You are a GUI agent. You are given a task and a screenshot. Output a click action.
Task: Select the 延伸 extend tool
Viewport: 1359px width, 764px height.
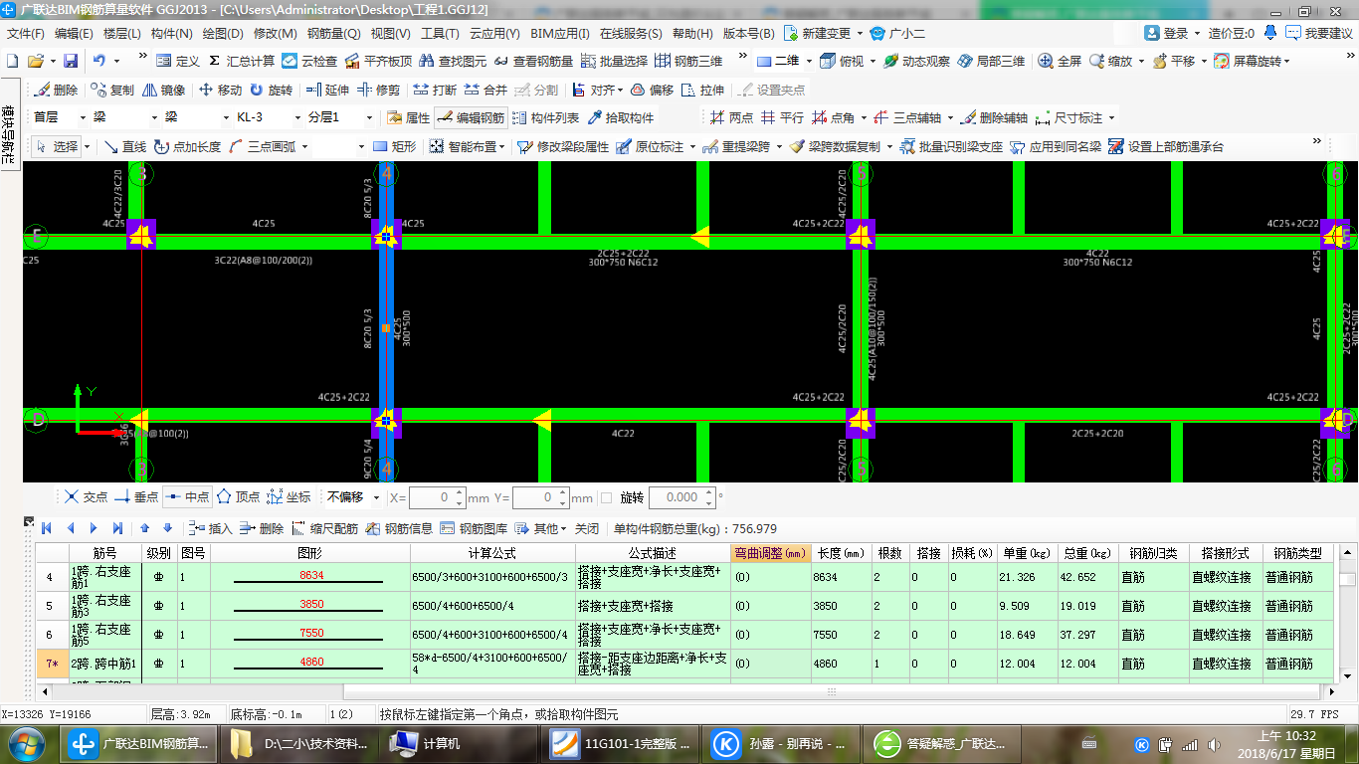(x=327, y=90)
